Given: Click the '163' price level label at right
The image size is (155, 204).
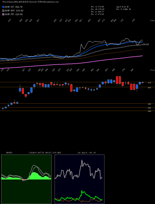Looking at the screenshot, I should [x=149, y=88].
